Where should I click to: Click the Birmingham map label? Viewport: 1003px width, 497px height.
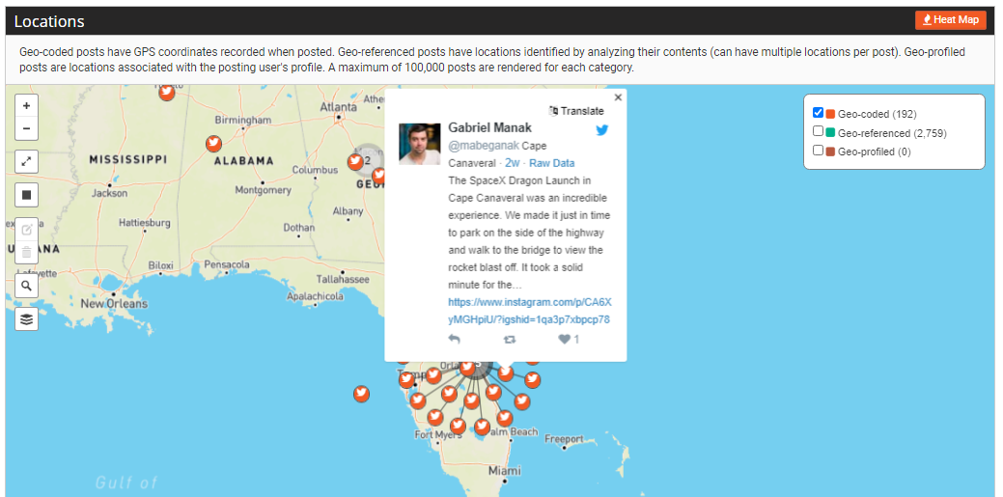click(243, 120)
